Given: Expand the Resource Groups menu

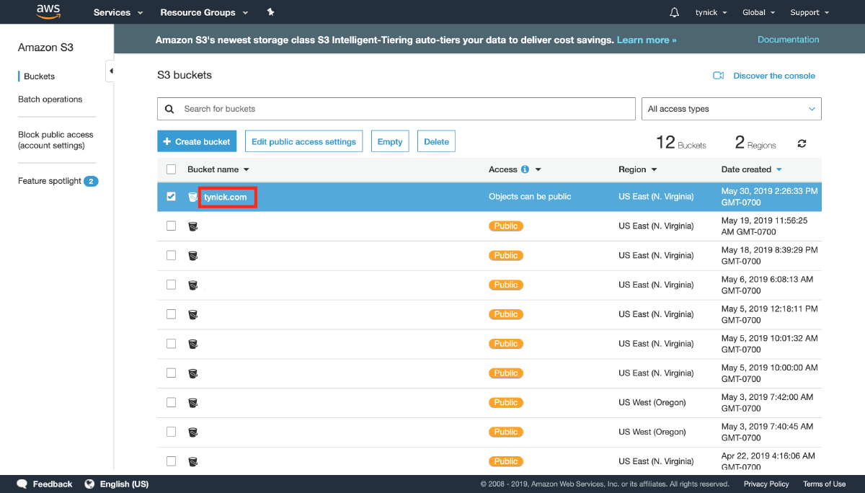Looking at the screenshot, I should 204,12.
